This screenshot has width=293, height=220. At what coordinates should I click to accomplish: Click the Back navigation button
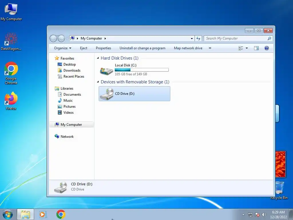[53, 38]
